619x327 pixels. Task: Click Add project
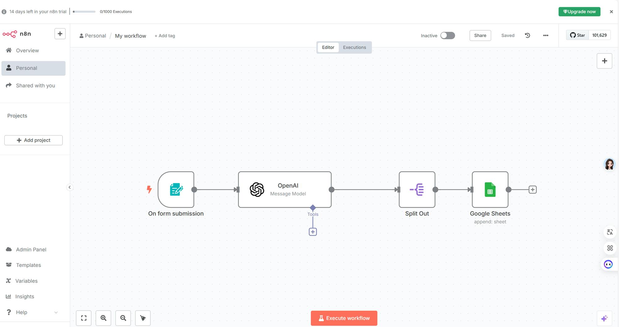(33, 140)
